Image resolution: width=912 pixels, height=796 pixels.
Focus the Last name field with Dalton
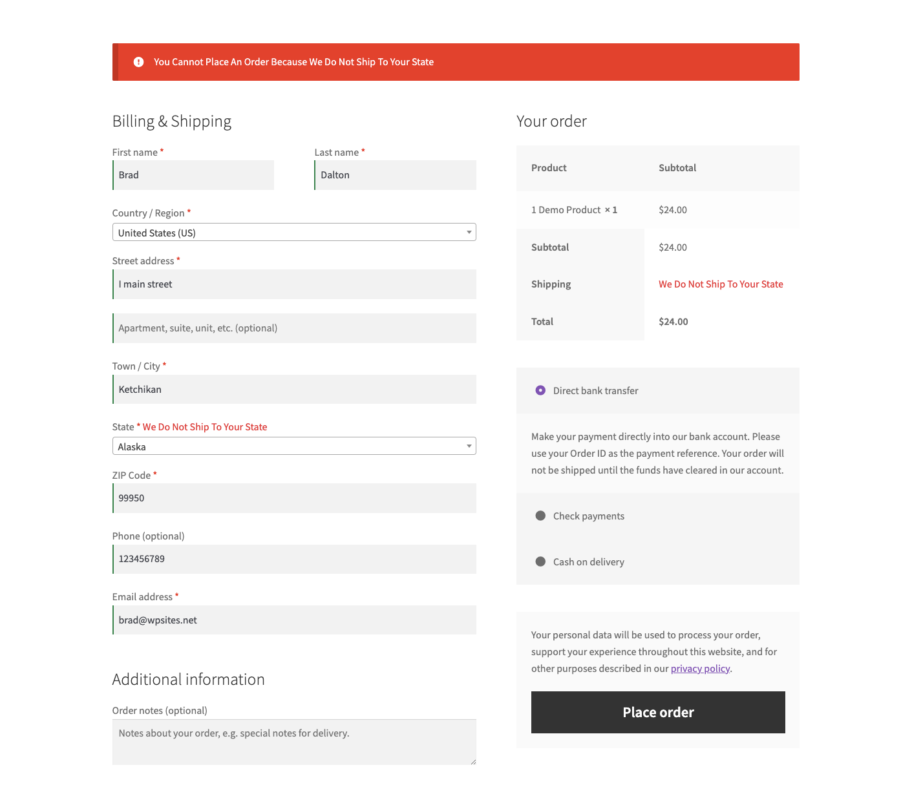coord(395,175)
